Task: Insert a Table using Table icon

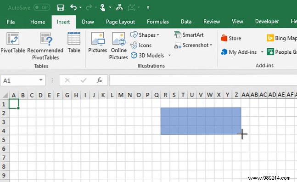Action: tap(74, 42)
